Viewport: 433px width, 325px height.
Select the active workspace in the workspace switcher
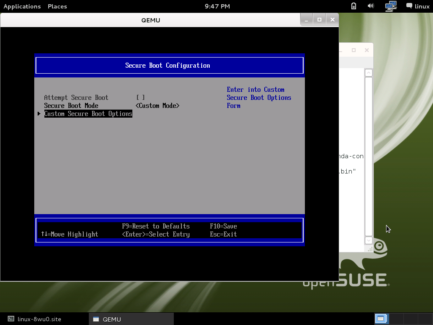click(x=381, y=319)
